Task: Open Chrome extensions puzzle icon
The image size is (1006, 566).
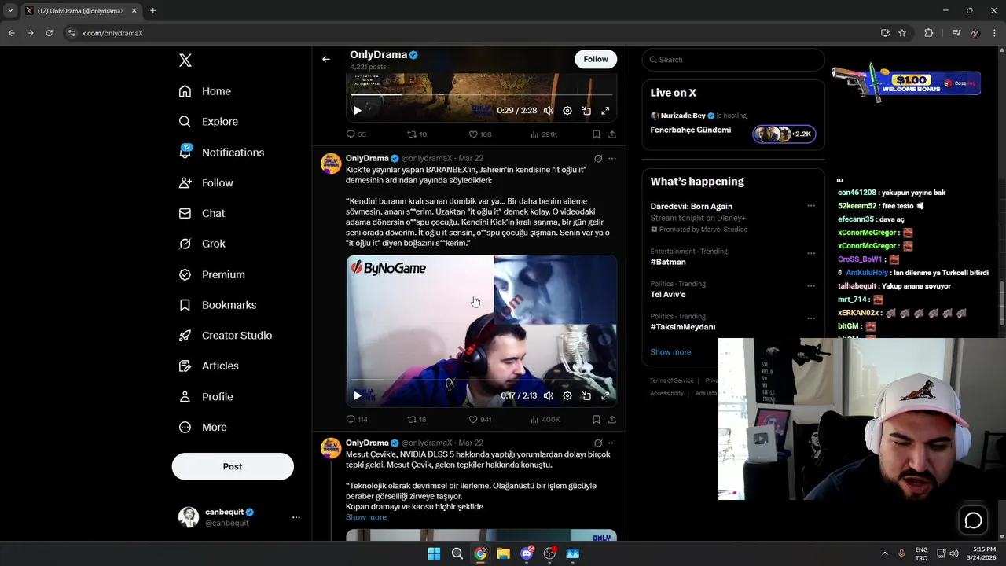Action: click(929, 33)
